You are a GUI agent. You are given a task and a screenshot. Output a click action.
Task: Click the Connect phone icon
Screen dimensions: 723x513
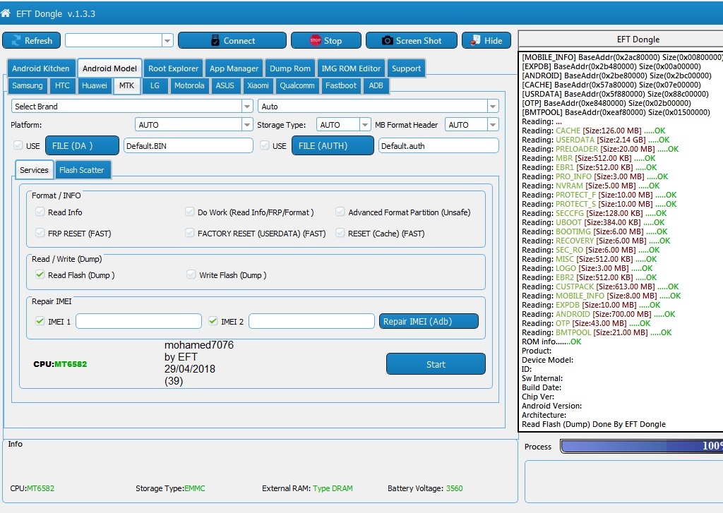[x=215, y=40]
